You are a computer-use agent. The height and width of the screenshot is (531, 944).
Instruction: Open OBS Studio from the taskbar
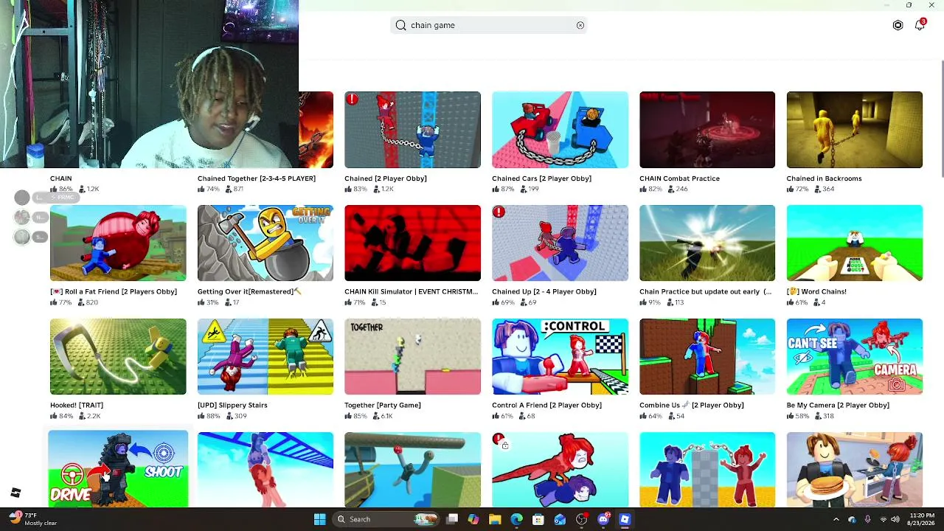click(x=582, y=519)
